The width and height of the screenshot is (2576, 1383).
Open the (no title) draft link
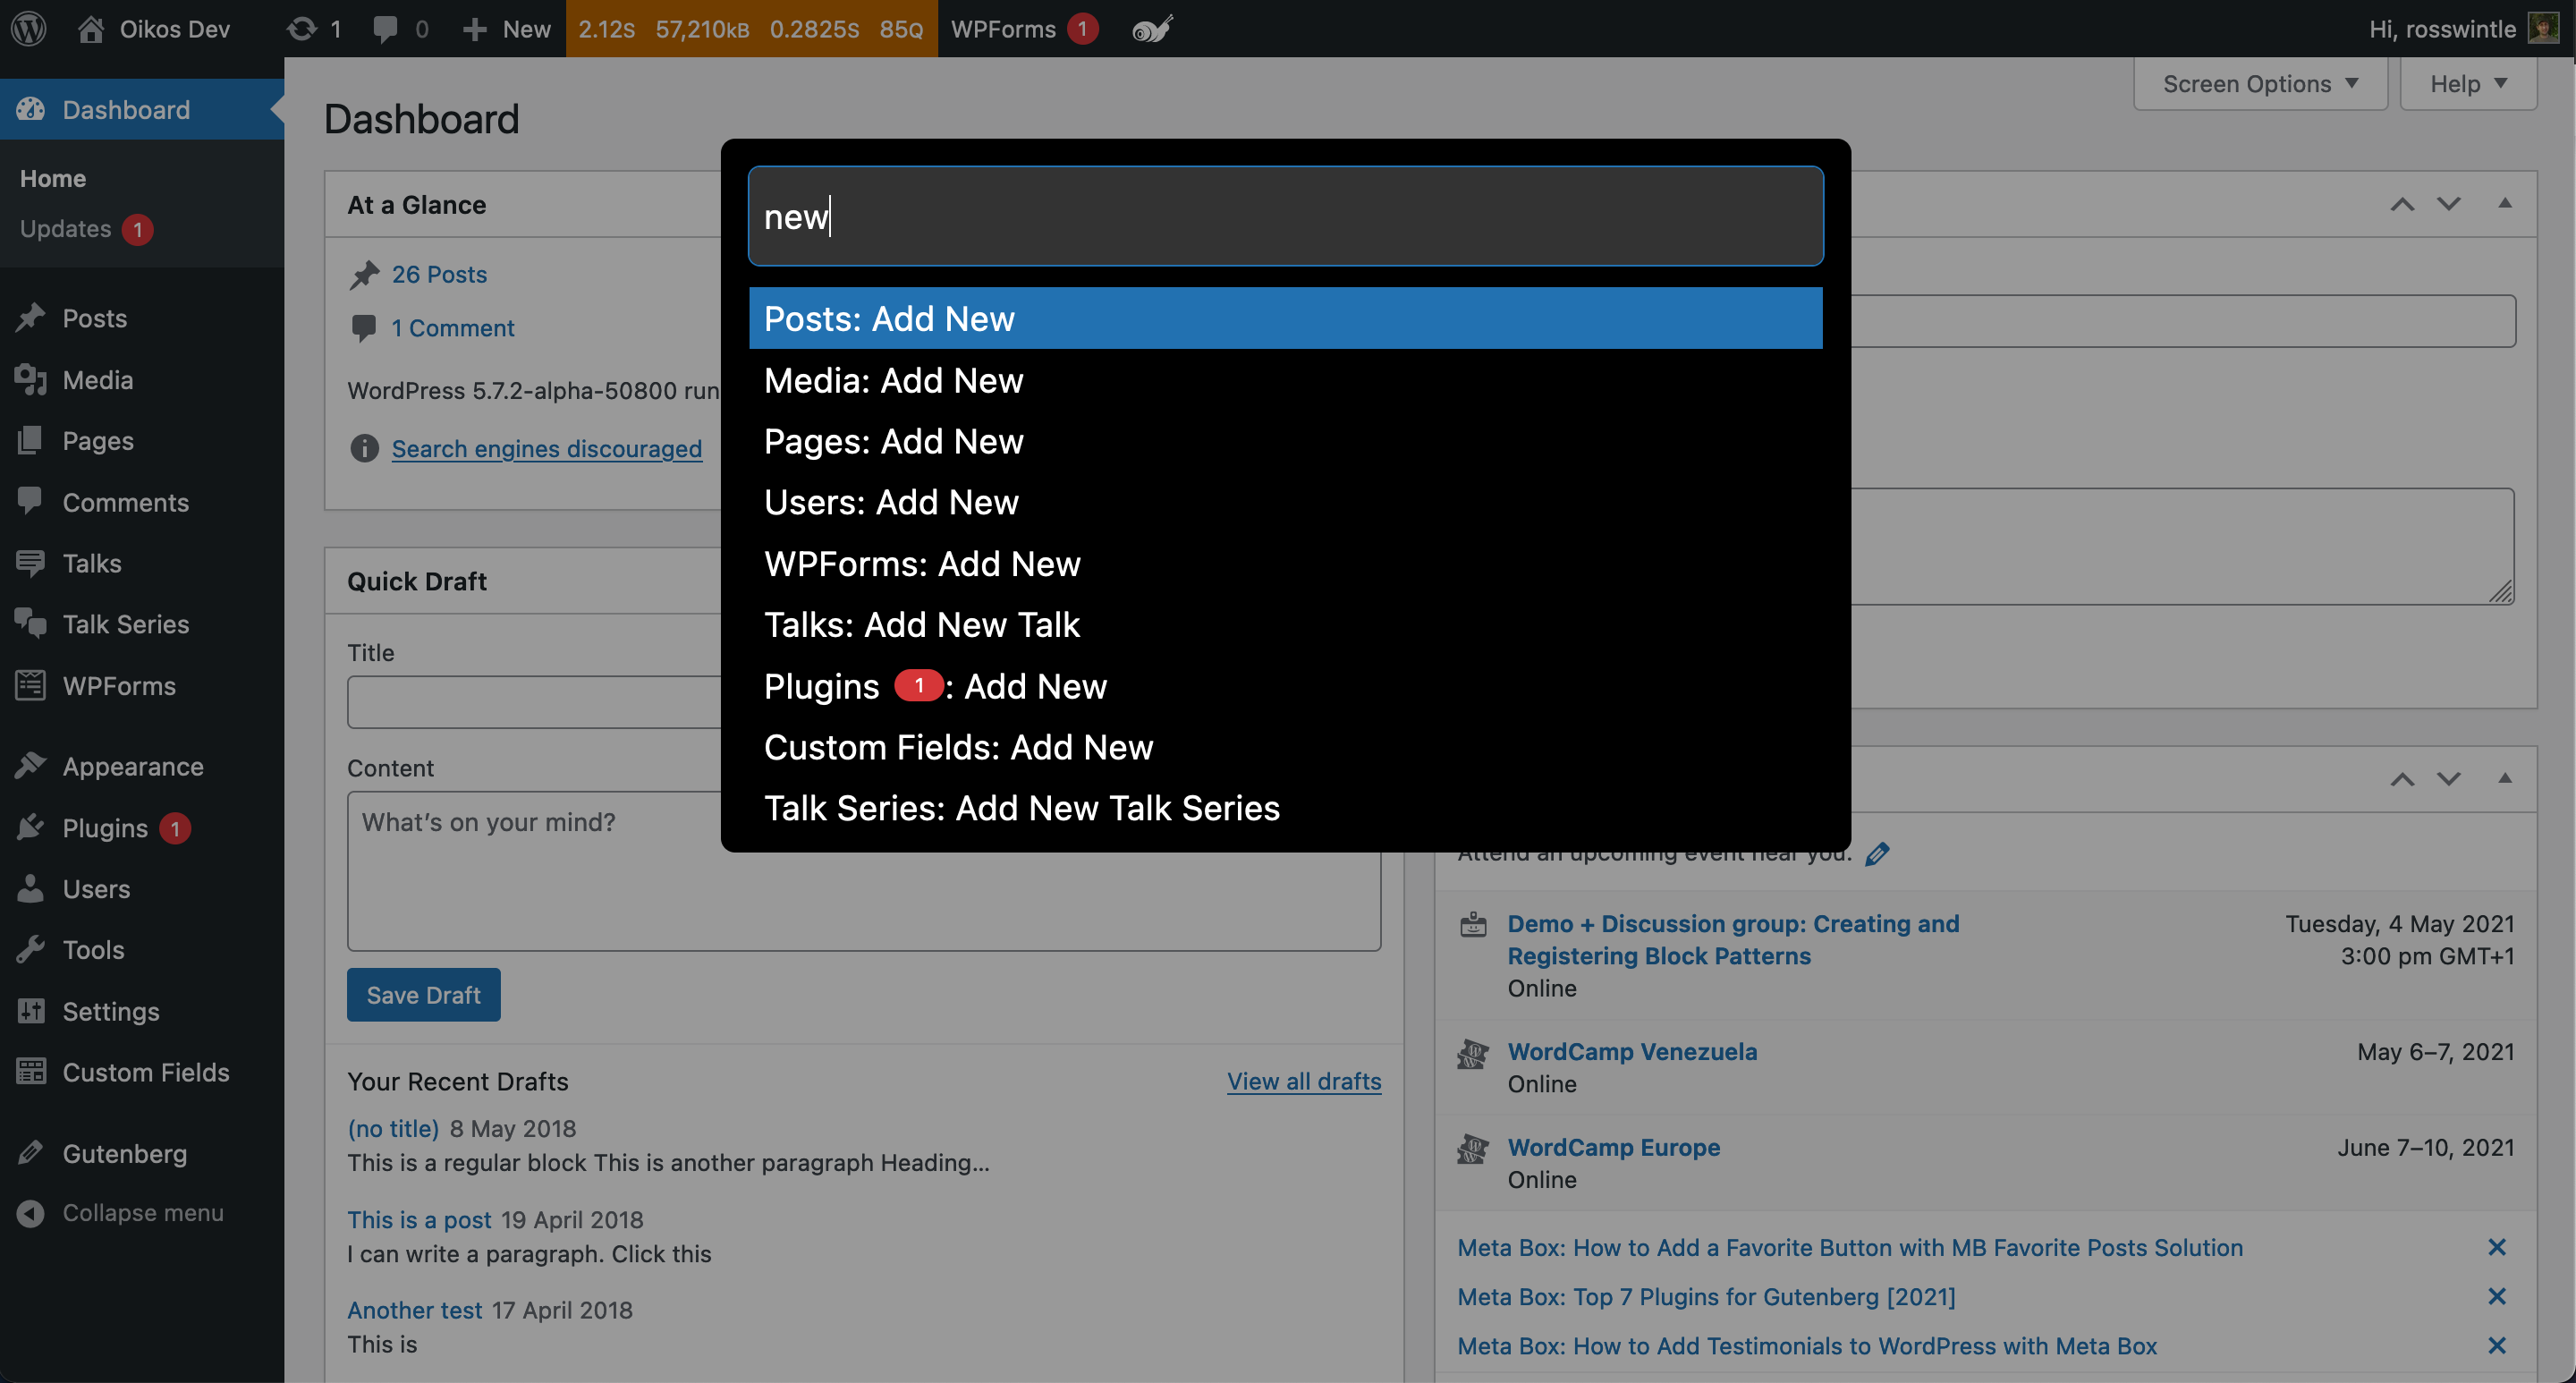[393, 1128]
